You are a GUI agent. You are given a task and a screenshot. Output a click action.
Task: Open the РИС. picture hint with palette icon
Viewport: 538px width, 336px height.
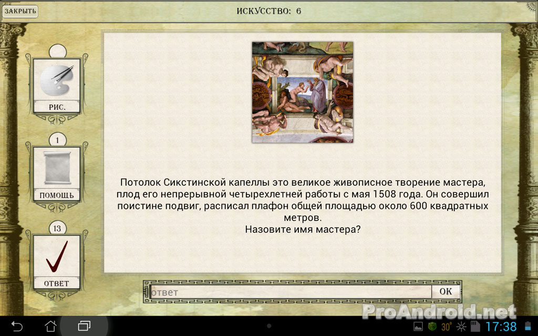[57, 86]
